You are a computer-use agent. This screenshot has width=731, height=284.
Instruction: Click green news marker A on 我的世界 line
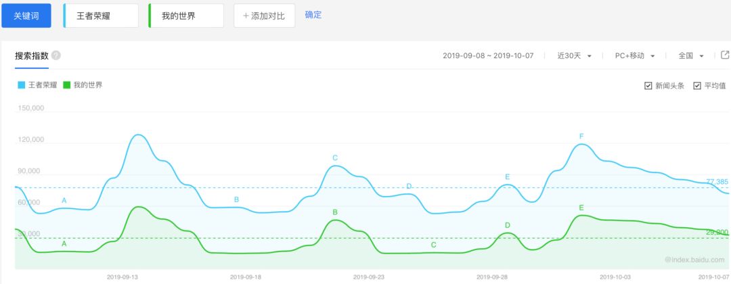pos(64,243)
